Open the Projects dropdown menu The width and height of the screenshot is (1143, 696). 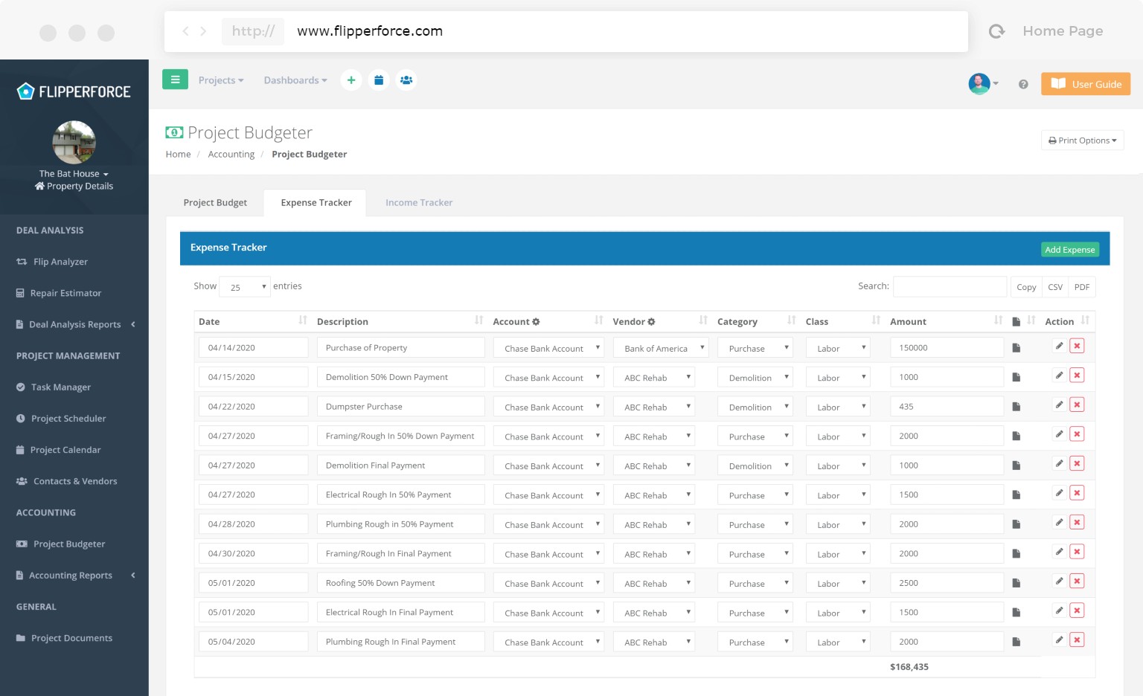point(221,80)
